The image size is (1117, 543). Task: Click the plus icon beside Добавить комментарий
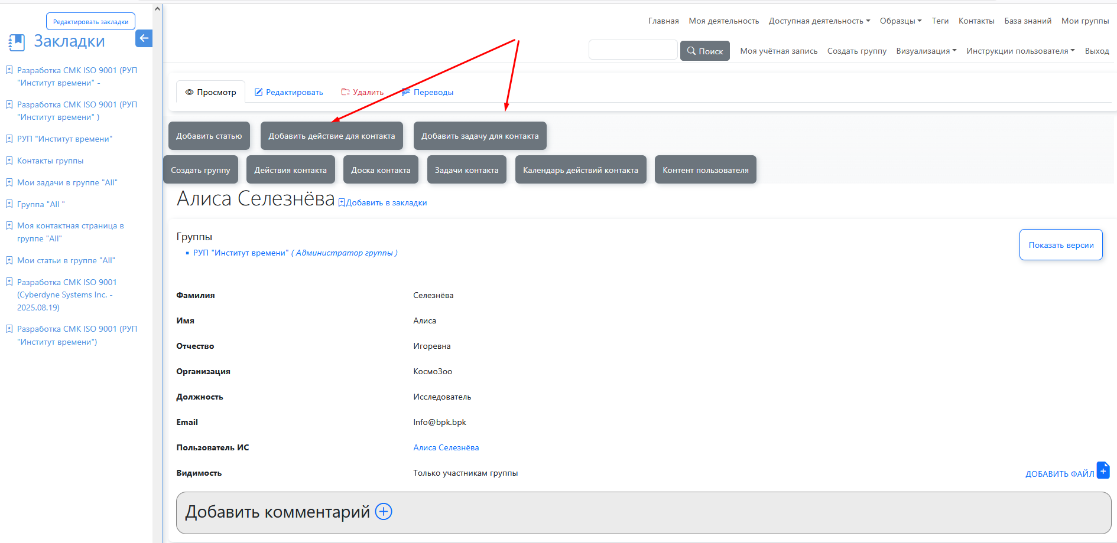[x=384, y=512]
